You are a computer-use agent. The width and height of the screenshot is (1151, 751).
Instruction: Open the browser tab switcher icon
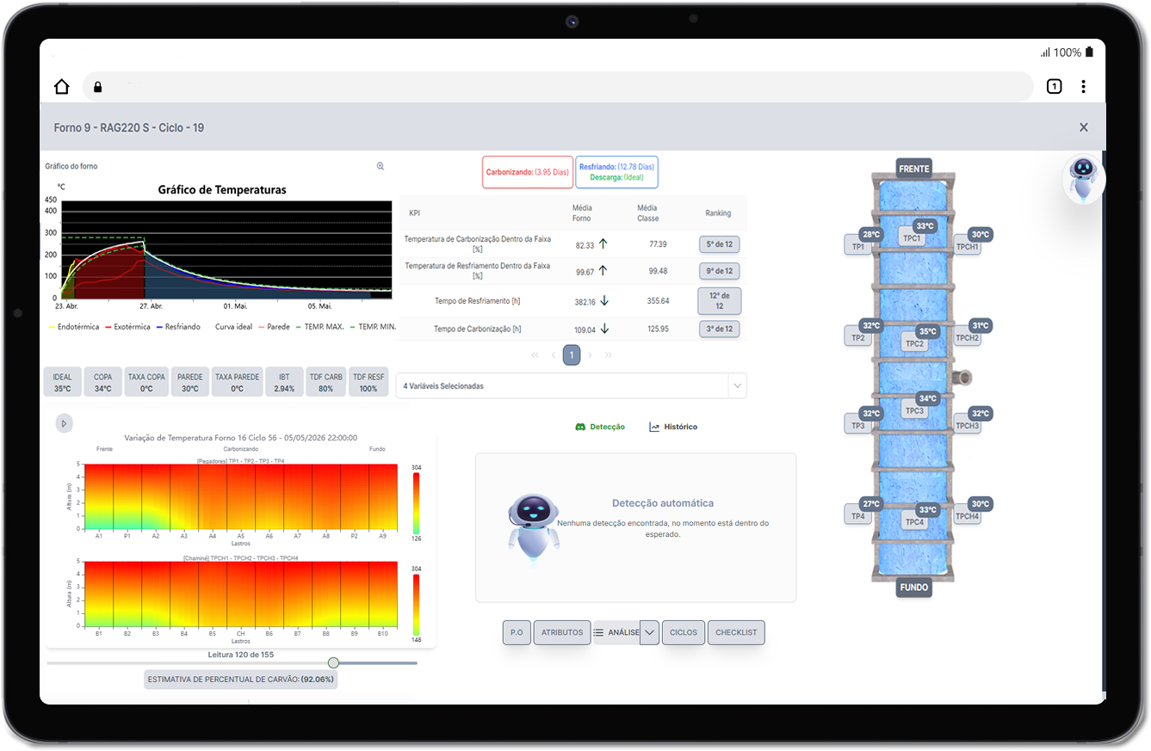click(x=1054, y=86)
